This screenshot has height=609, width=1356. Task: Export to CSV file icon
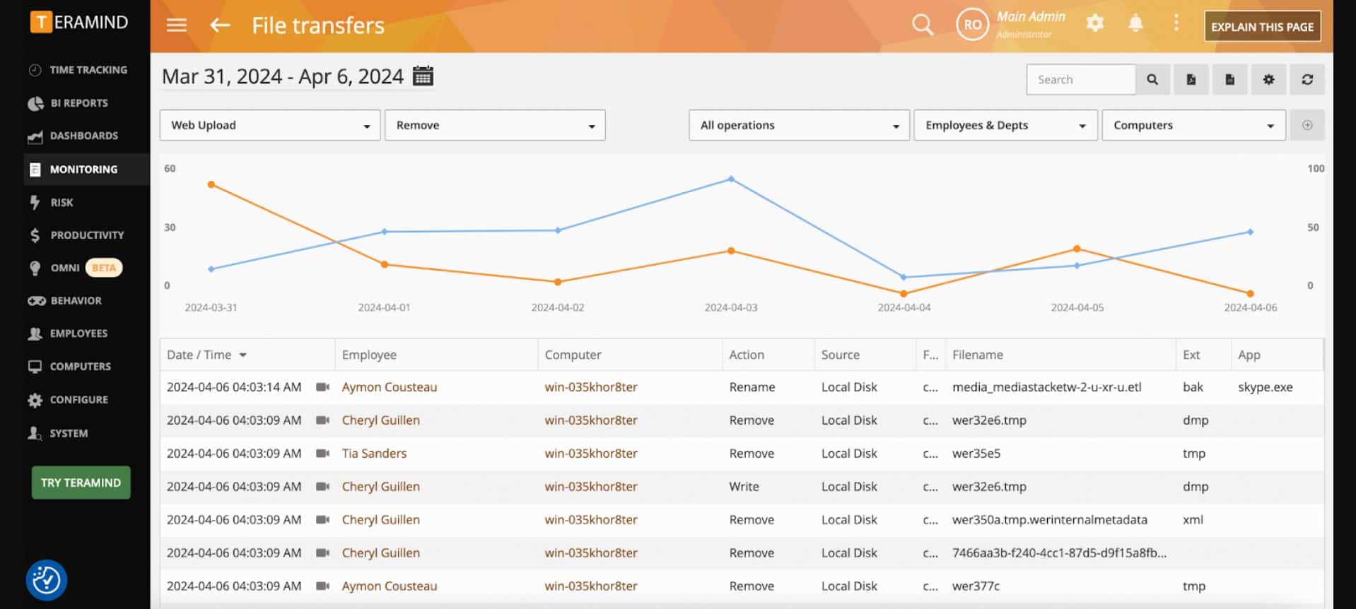(1230, 80)
